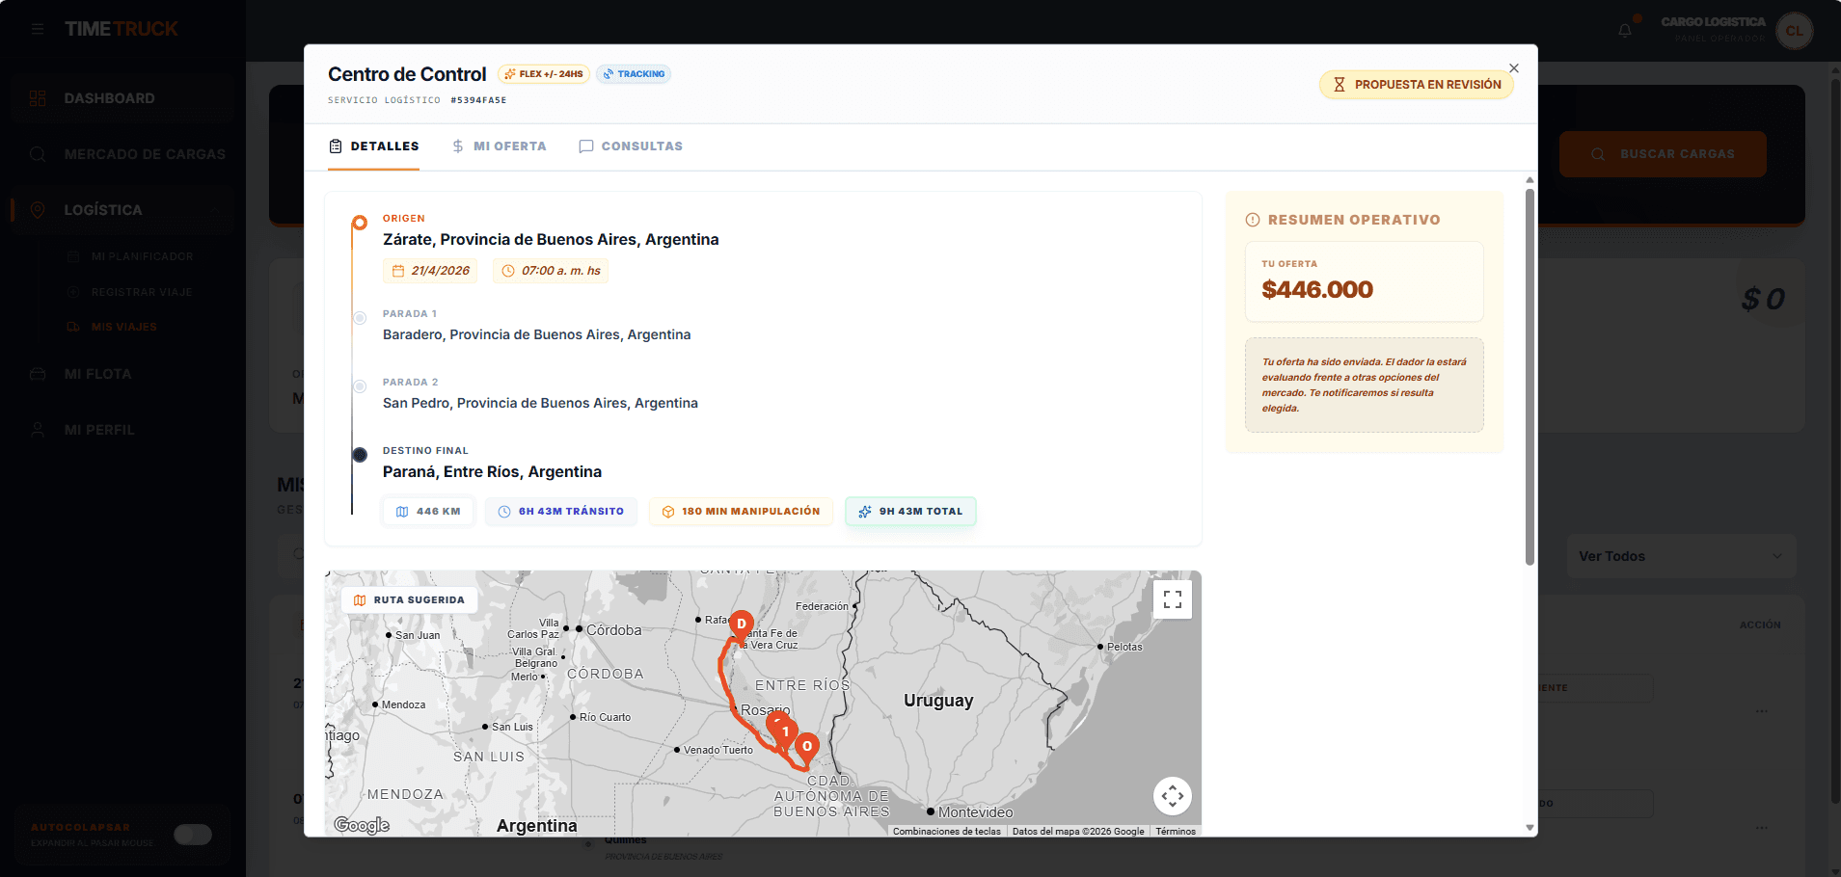Image resolution: width=1841 pixels, height=877 pixels.
Task: Click Propuesta en Revisión
Action: (1416, 84)
